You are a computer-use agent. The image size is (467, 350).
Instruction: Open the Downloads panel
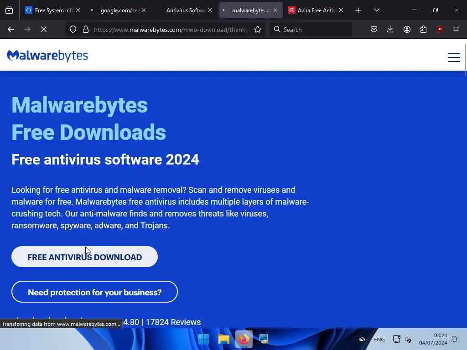pyautogui.click(x=390, y=29)
